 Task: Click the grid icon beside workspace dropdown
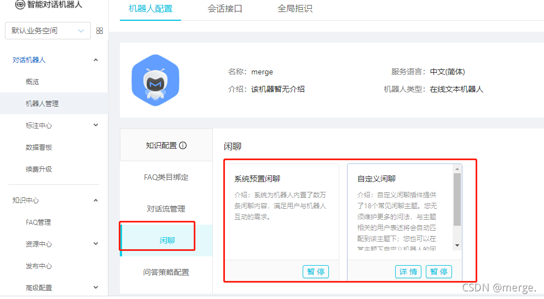(100, 31)
